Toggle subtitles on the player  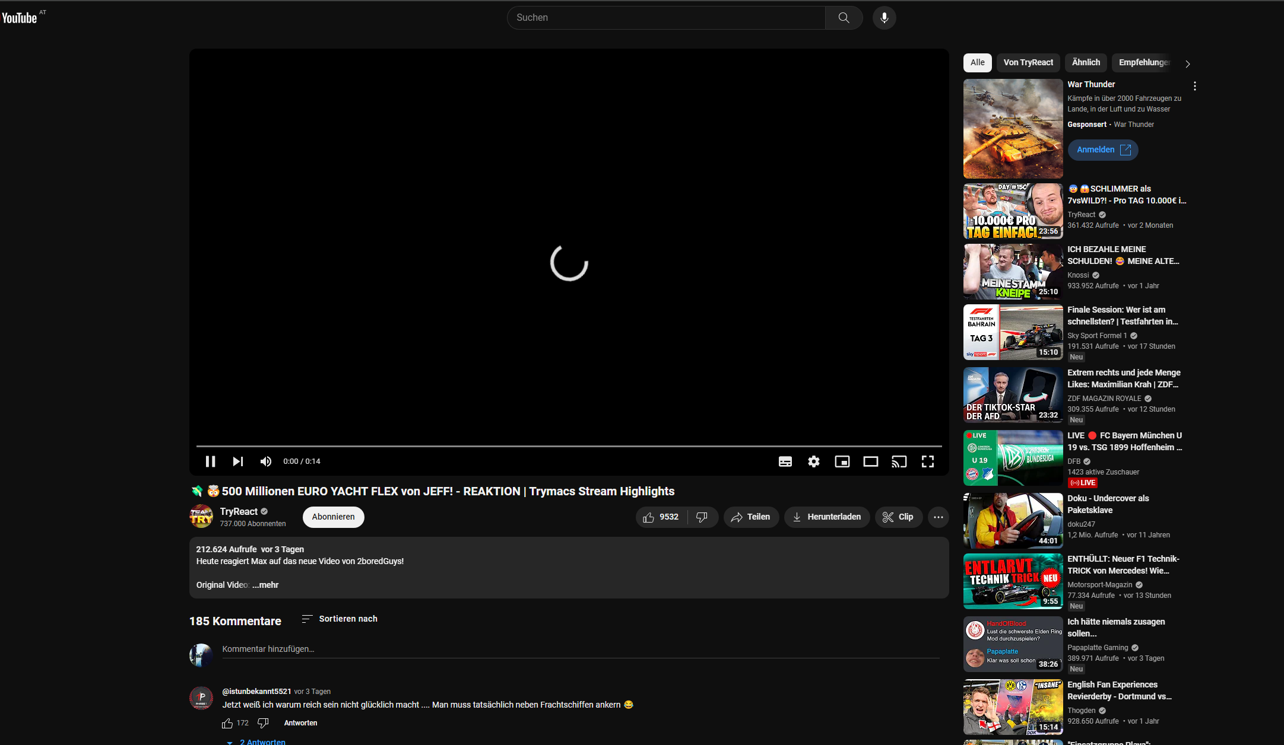tap(785, 461)
